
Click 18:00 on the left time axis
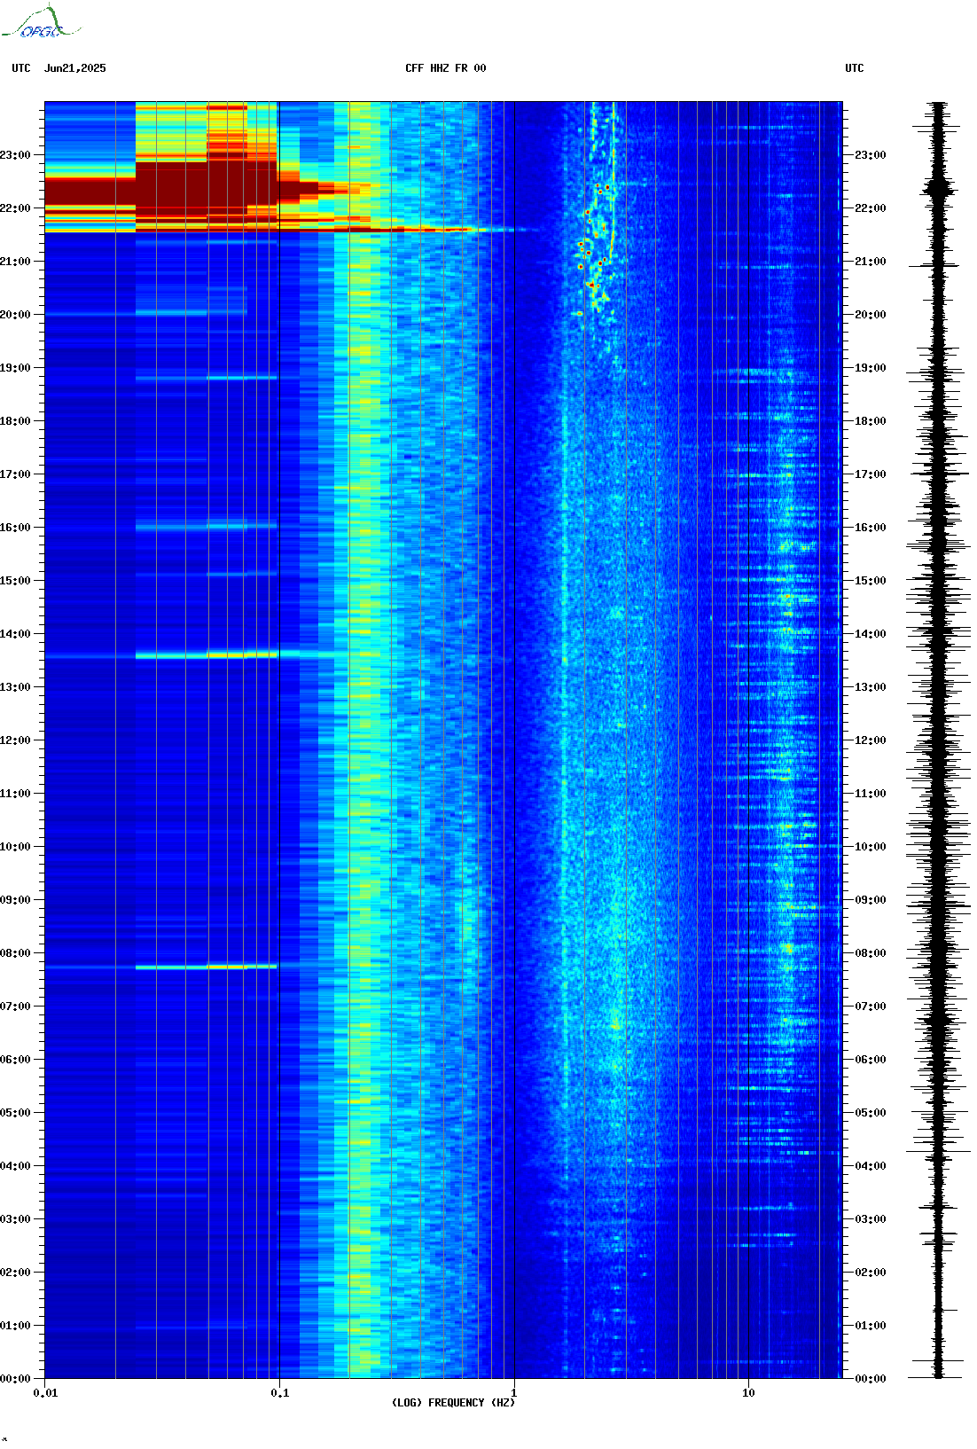pos(15,421)
